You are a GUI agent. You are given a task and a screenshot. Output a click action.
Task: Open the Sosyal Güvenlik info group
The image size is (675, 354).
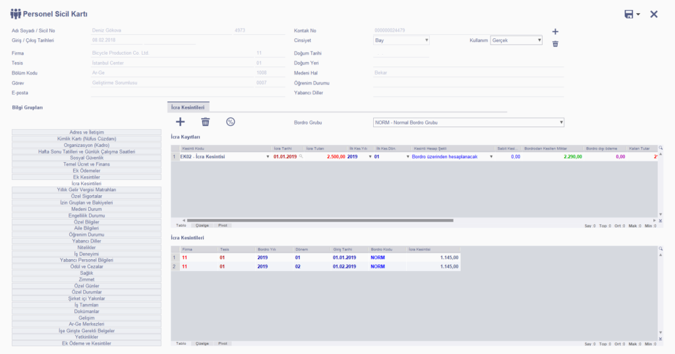(x=87, y=158)
